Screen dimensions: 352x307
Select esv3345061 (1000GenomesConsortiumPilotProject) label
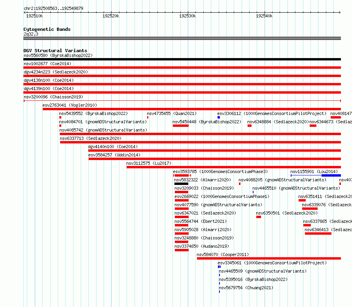[272, 263]
